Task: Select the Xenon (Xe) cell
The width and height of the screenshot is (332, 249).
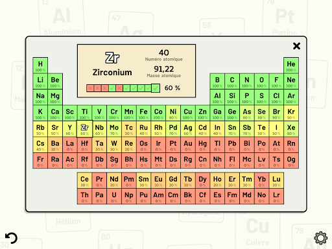Action: (x=291, y=129)
